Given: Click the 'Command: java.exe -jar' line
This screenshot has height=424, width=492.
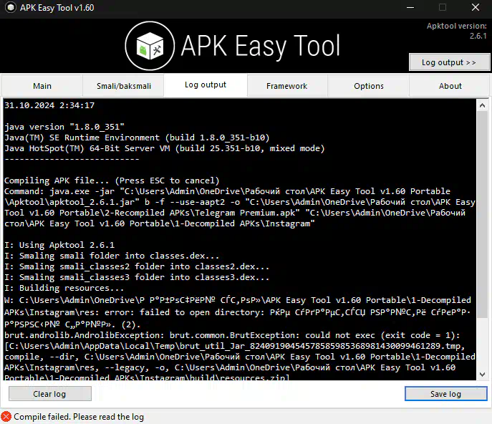Looking at the screenshot, I should click(228, 191).
